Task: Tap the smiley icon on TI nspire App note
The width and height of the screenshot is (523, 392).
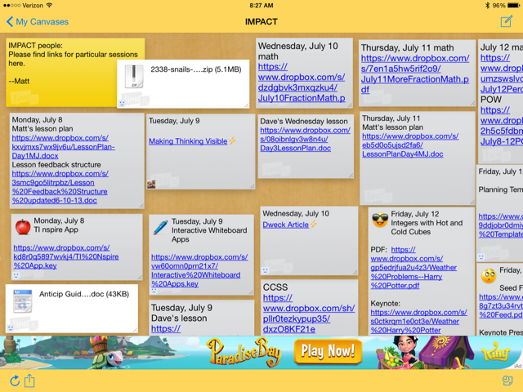Action: (16, 275)
